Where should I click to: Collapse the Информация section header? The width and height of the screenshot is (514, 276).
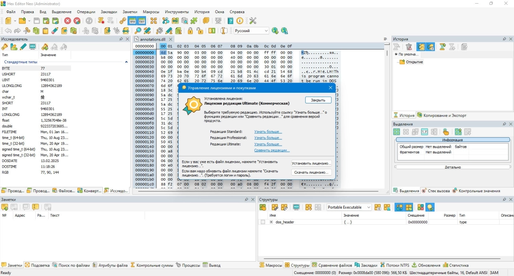pyautogui.click(x=453, y=140)
